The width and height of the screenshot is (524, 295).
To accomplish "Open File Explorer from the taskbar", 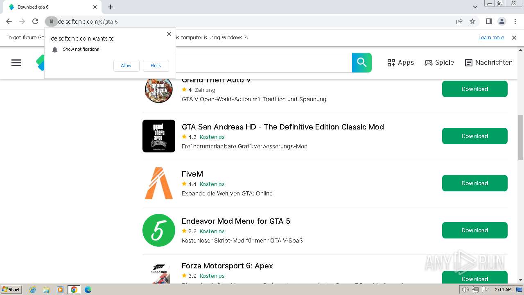I will pos(46,290).
